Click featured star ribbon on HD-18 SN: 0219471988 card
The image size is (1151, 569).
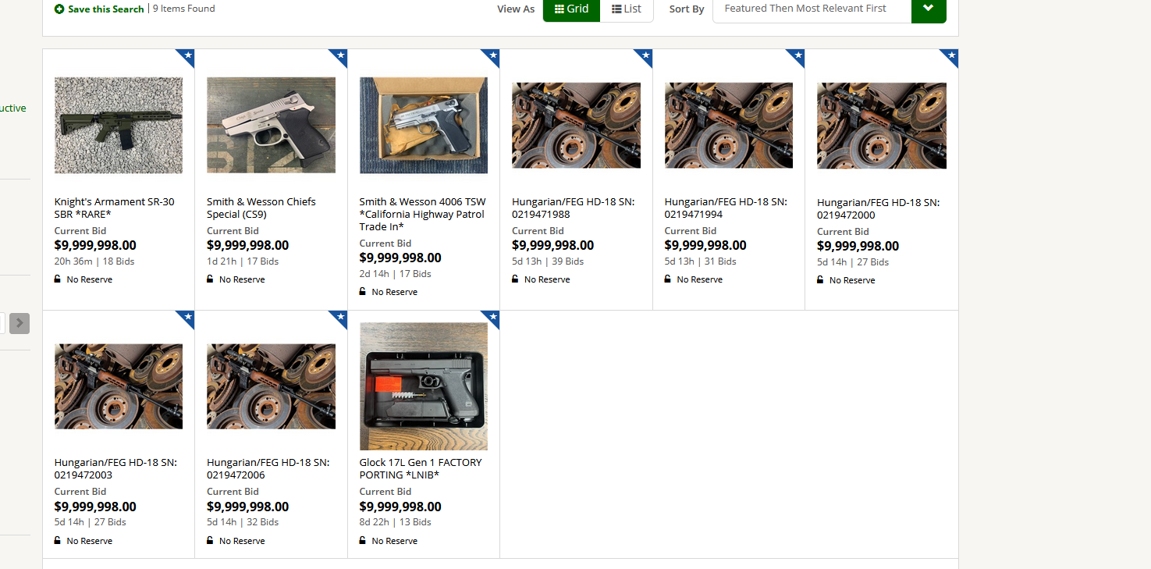point(645,57)
